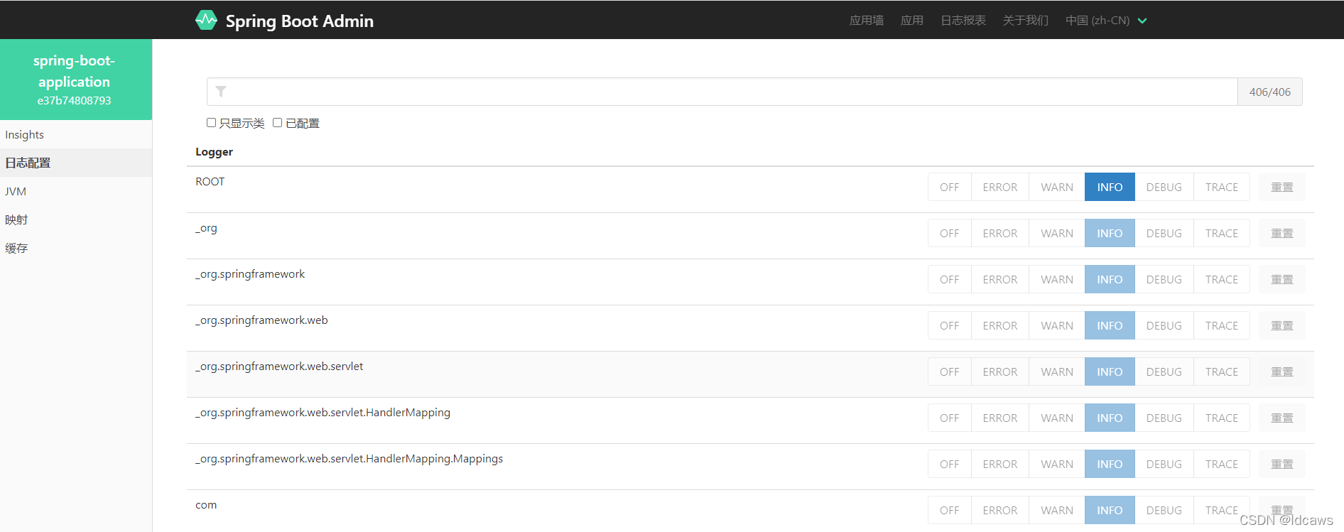Click the com logger name
The image size is (1344, 532).
click(206, 505)
